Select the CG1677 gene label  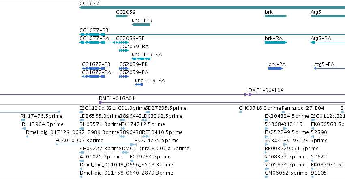pos(89,4)
